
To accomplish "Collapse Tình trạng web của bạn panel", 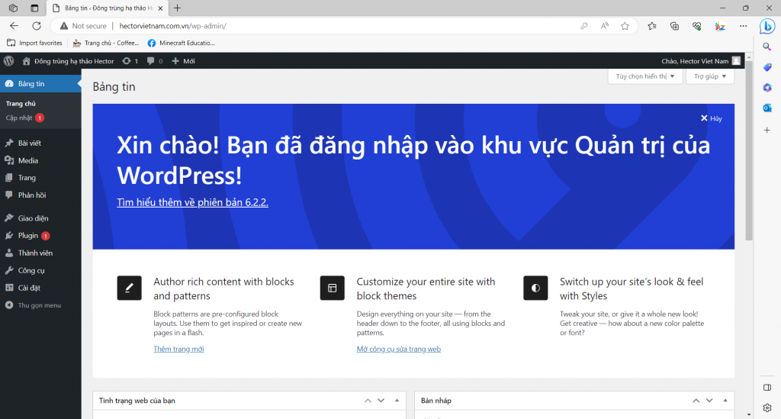I will [397, 401].
